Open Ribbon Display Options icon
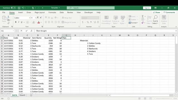 coord(155,8)
